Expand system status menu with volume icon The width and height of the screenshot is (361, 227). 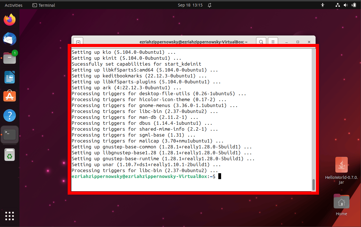pyautogui.click(x=345, y=5)
